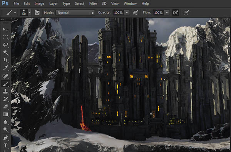
Task: Click the Opacity label
Action: pyautogui.click(x=104, y=12)
